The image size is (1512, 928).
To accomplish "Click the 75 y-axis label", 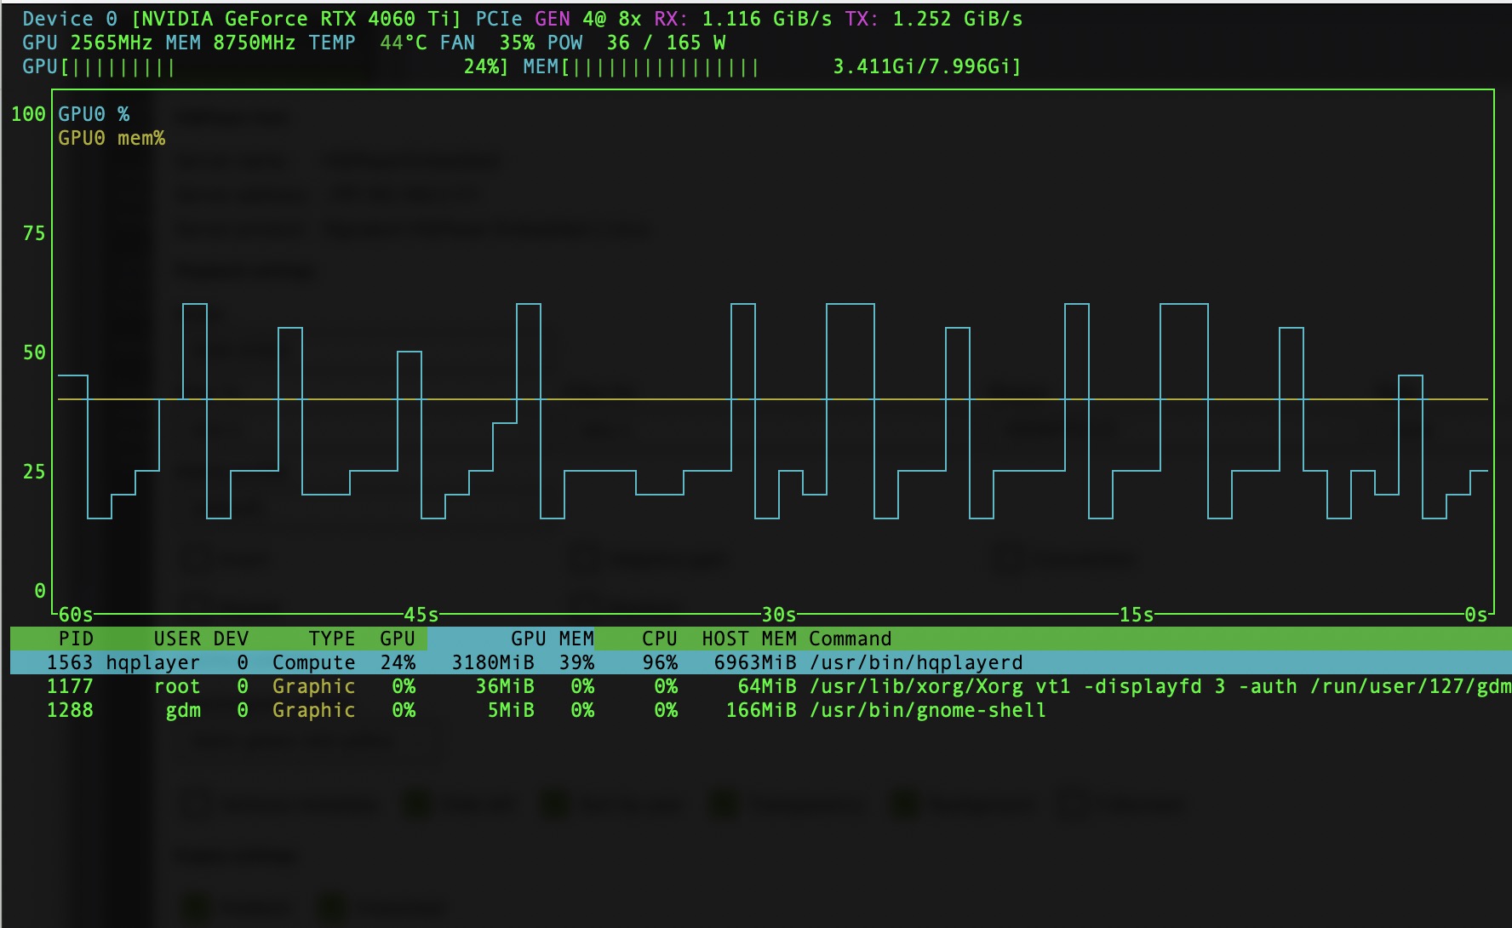I will pyautogui.click(x=34, y=233).
